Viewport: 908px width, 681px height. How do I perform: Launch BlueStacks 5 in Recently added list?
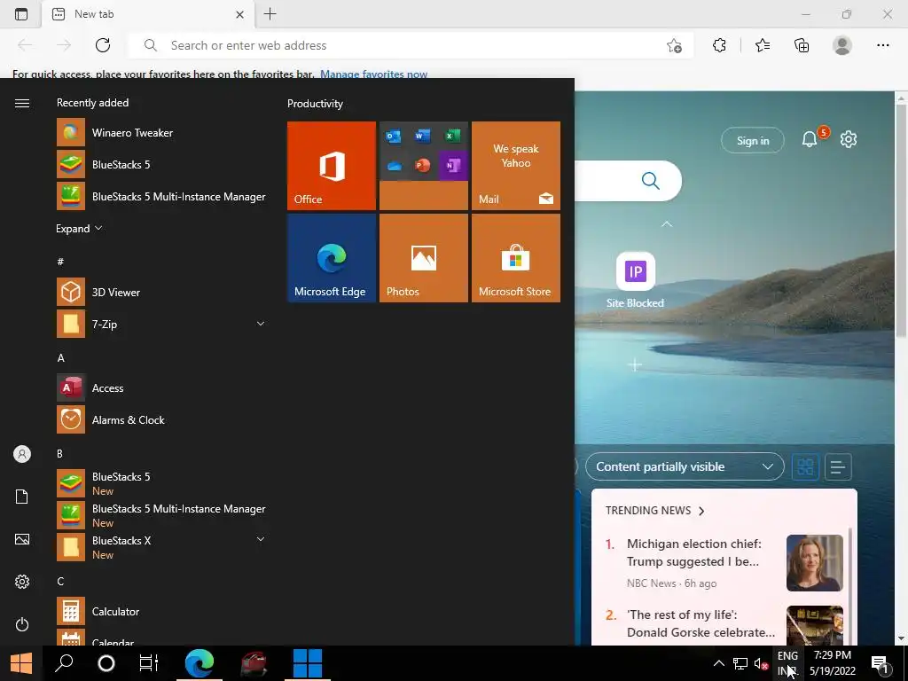pyautogui.click(x=162, y=164)
